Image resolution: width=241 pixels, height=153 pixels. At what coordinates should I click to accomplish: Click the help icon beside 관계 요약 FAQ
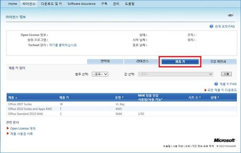point(211,26)
